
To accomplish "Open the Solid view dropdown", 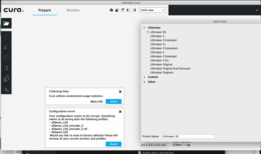I will (x=152, y=10).
